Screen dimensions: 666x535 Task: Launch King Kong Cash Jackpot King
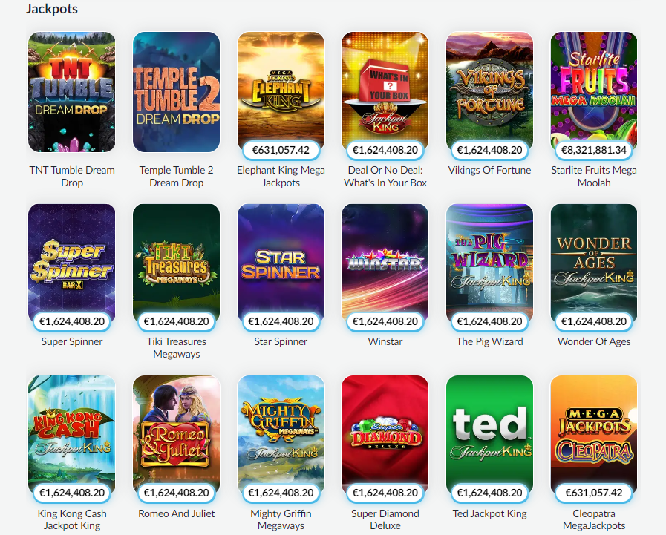[72, 435]
